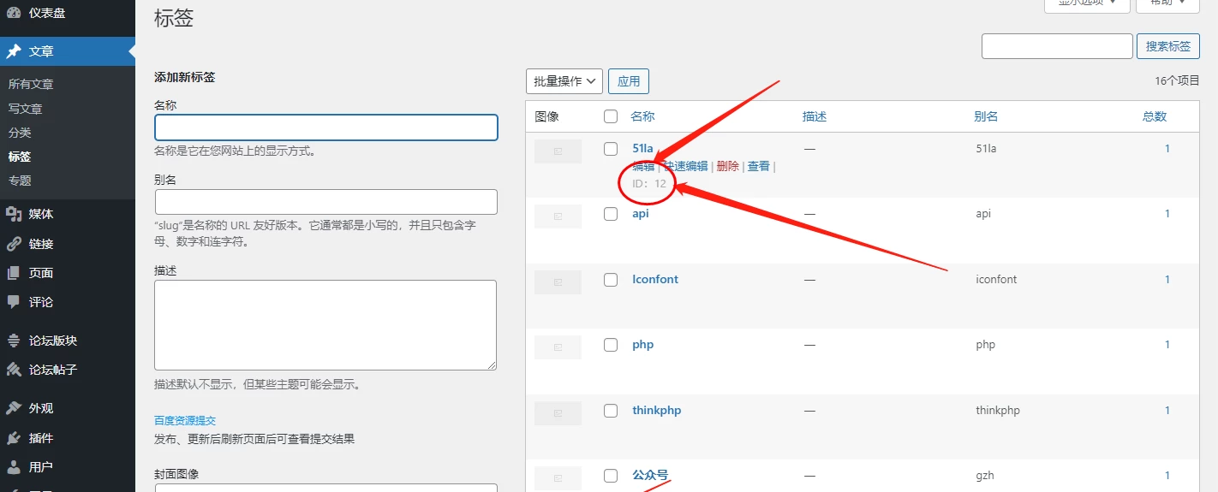The height and width of the screenshot is (492, 1218).
Task: Open 写文章 submenu item
Action: coord(25,109)
